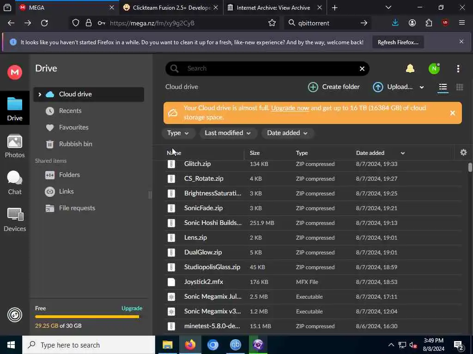Screen dimensions: 473x354
Task: Expand the Upload options arrow
Action: [421, 87]
